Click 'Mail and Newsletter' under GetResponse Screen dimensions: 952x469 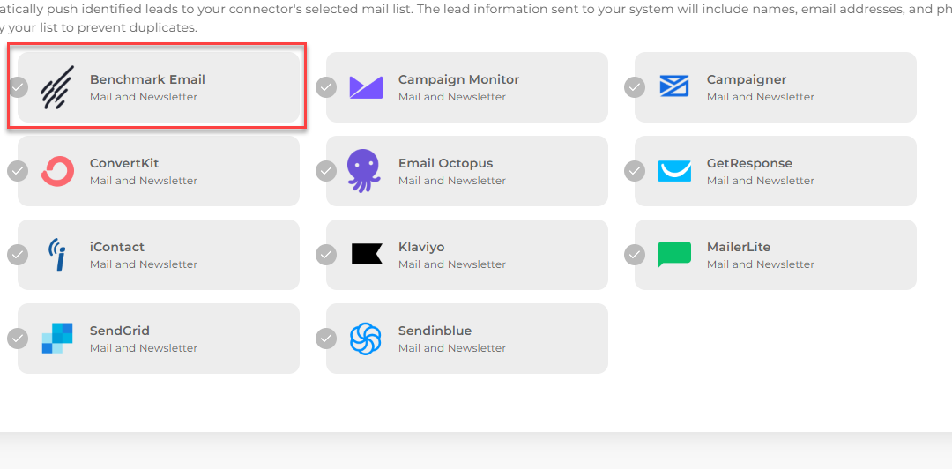pos(761,181)
